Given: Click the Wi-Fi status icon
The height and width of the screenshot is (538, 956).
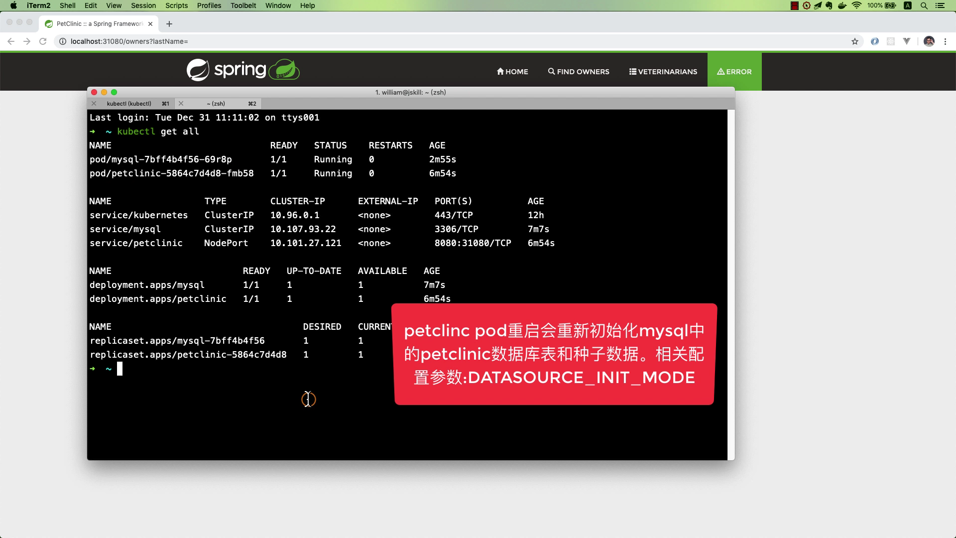Looking at the screenshot, I should coord(856,5).
